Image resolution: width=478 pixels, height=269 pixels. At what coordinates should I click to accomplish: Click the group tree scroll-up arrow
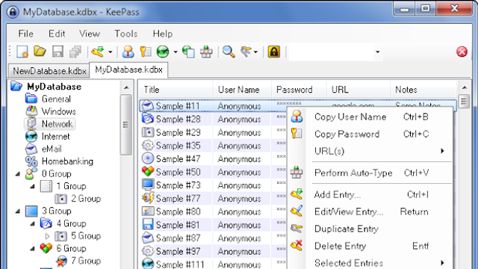coord(126,88)
